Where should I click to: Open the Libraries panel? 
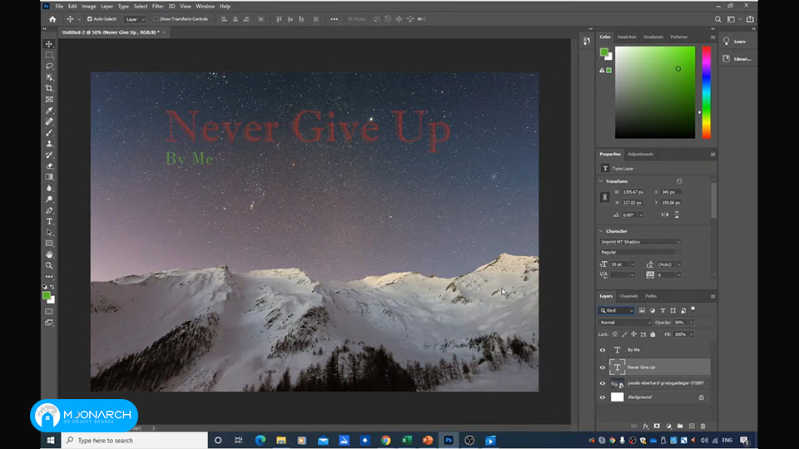pos(737,58)
